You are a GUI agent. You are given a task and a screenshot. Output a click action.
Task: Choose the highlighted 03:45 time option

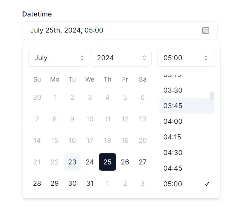pyautogui.click(x=173, y=106)
